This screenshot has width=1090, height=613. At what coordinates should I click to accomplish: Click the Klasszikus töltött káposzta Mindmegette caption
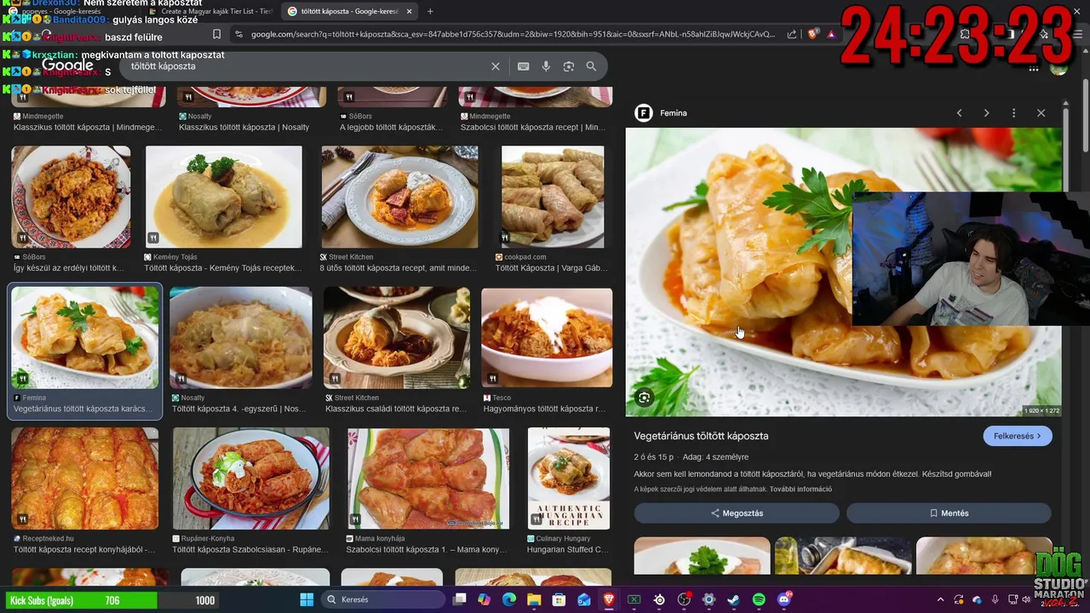[87, 128]
